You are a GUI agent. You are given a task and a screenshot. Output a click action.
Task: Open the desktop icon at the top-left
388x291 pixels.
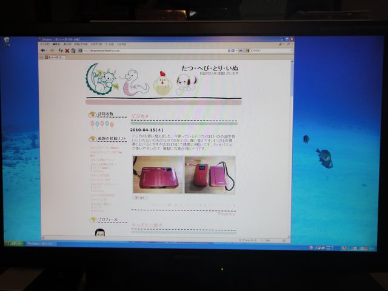pos(7,41)
